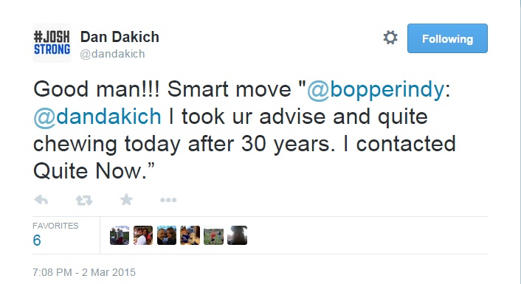521x284 pixels.
Task: Open sixth favoriter avatar, dark blurry photo
Action: point(237,235)
